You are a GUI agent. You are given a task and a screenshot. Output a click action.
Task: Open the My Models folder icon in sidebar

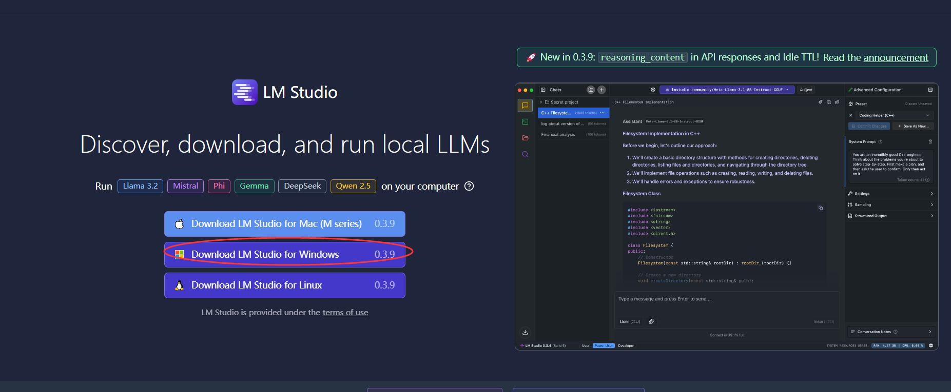(x=525, y=138)
